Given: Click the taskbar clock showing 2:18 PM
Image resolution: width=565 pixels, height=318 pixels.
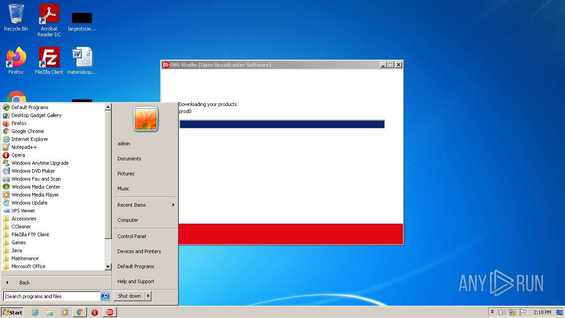Looking at the screenshot, I should point(542,312).
